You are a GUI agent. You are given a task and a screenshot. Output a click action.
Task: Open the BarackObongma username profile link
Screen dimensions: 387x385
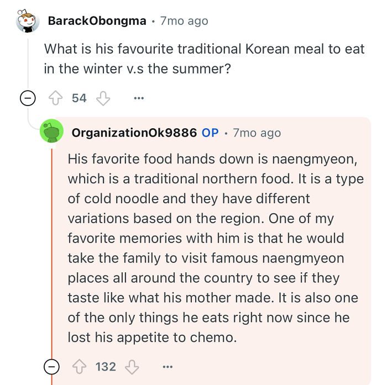click(97, 21)
